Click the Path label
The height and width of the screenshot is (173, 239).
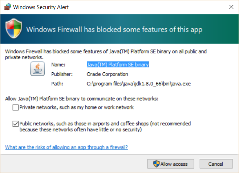(x=57, y=84)
